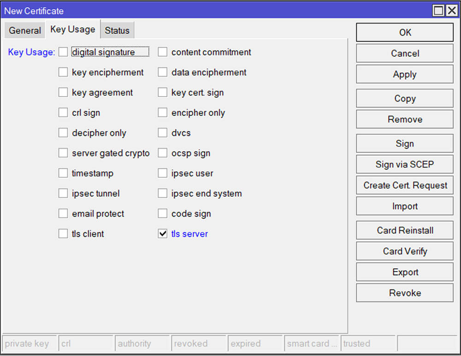Switch to the General tab

[x=25, y=30]
